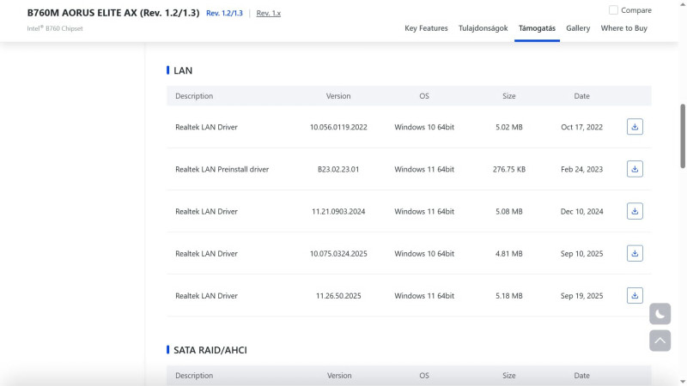Go to Where to Buy
Viewport: 687px width, 386px height.
(624, 28)
